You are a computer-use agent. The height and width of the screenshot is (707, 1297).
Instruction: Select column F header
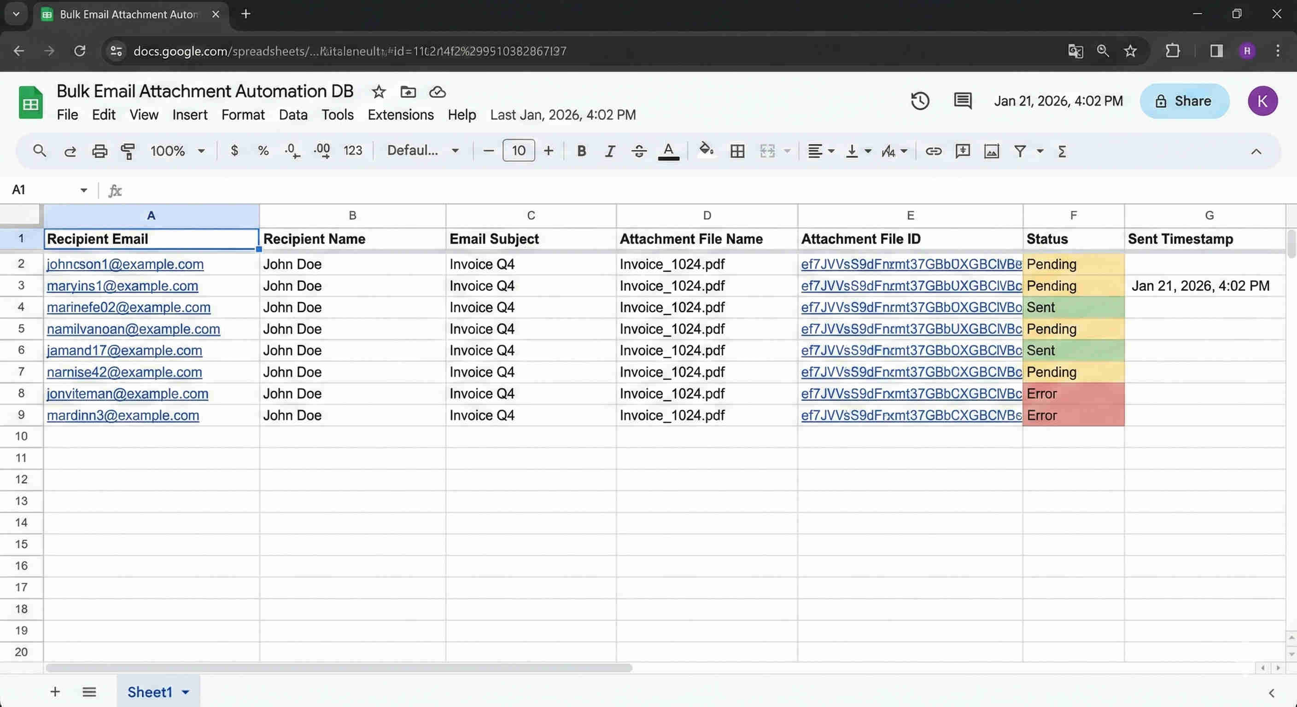point(1074,215)
